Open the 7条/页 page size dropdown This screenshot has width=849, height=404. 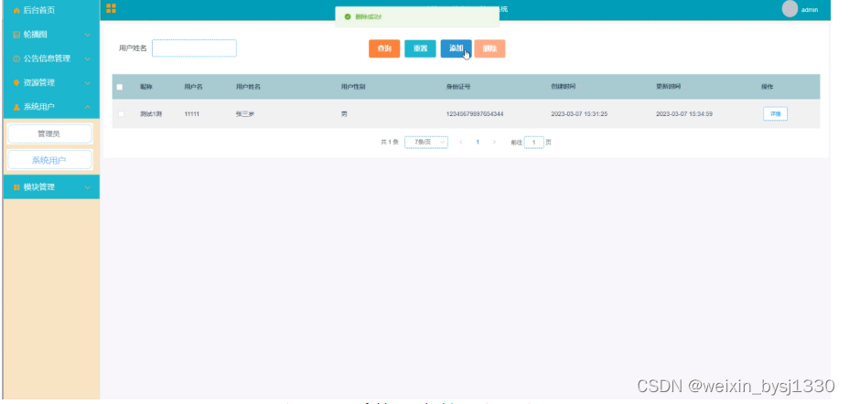[x=426, y=143]
